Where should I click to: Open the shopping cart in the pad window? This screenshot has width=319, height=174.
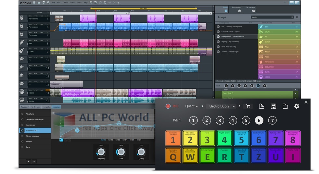(248, 106)
